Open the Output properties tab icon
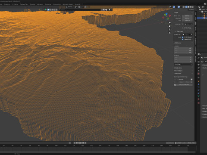The height and width of the screenshot is (155, 207). pos(198,65)
